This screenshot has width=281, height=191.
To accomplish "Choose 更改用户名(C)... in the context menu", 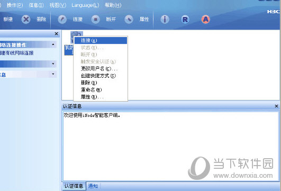I will 101,69.
